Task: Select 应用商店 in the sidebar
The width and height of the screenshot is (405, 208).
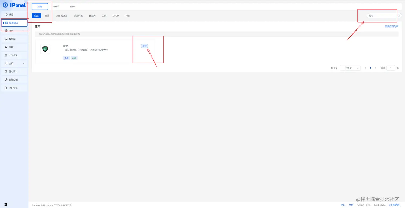Action: (x=14, y=23)
